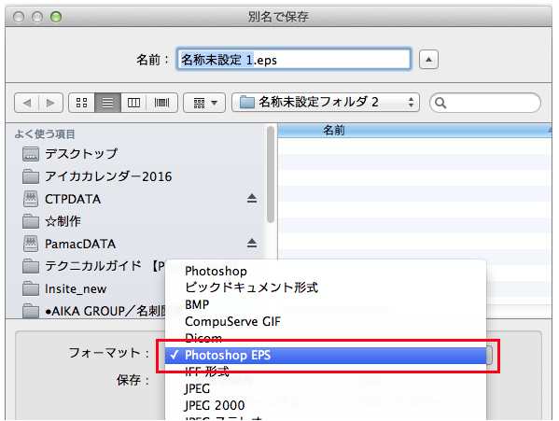Click the magnifier icon in search field
This screenshot has height=421, width=559.
coord(440,103)
